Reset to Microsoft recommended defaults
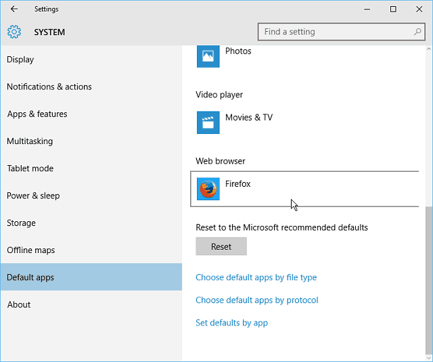 221,246
